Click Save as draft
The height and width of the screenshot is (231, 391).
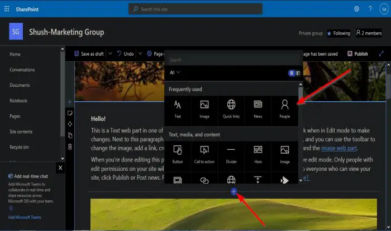click(89, 53)
